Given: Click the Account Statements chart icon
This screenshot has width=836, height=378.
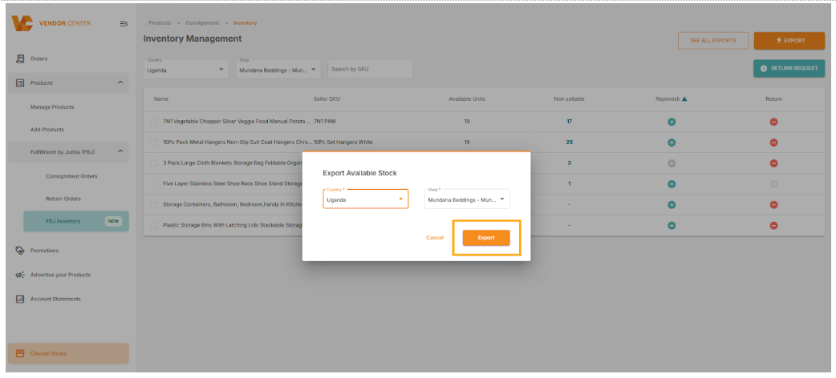Looking at the screenshot, I should (20, 300).
